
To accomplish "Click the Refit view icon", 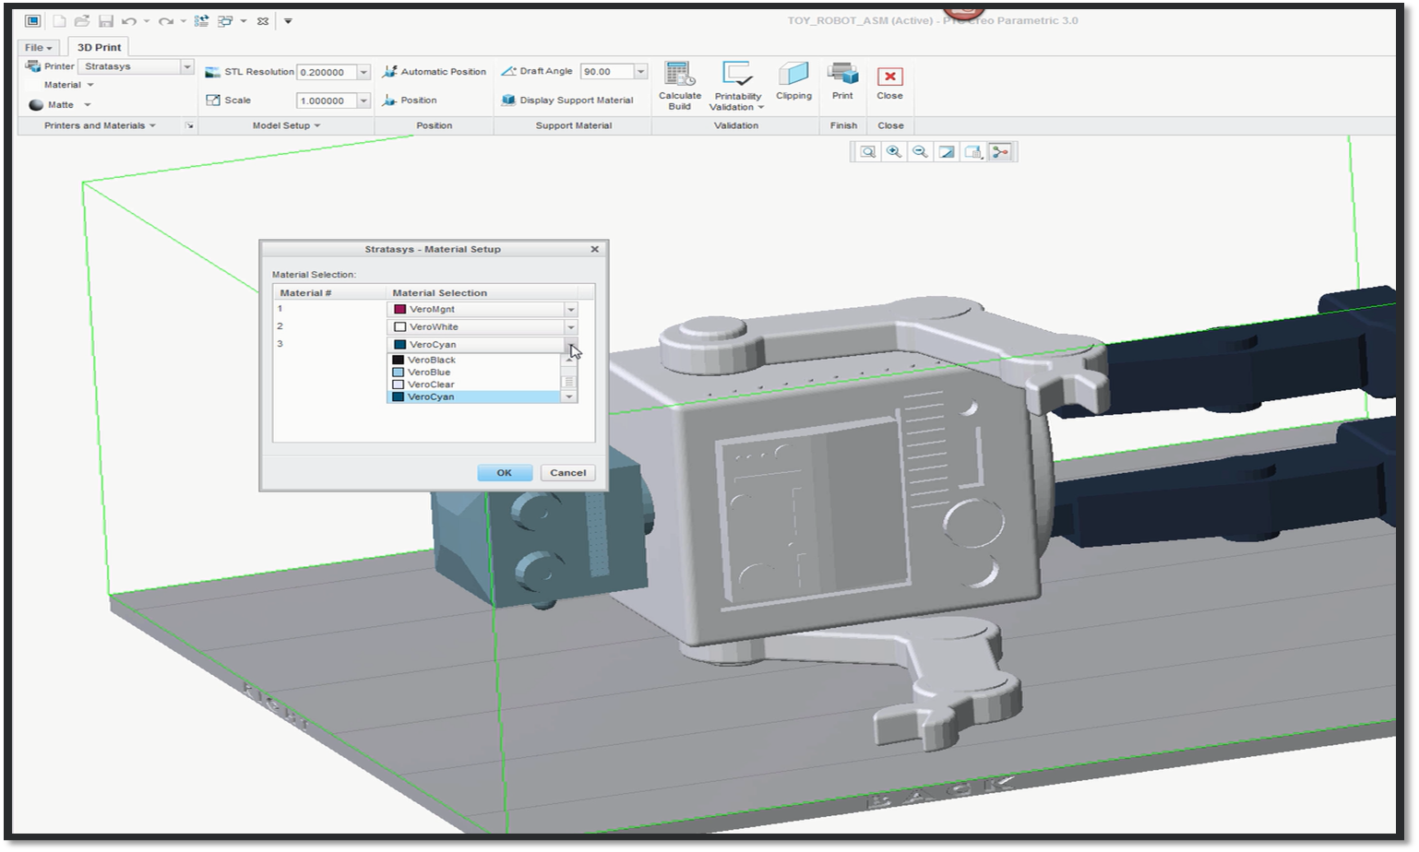I will pyautogui.click(x=867, y=152).
